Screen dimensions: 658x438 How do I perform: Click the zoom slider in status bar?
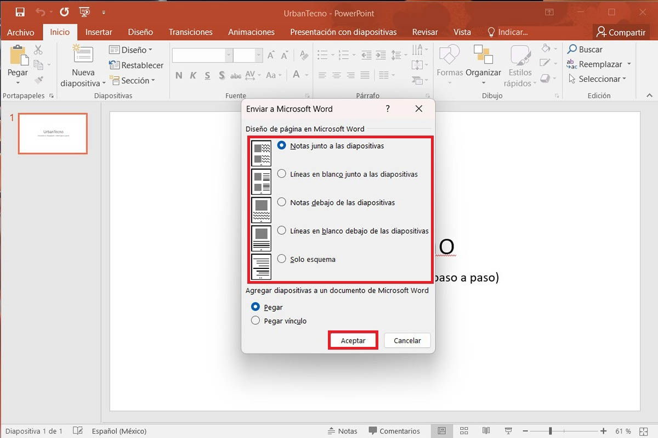(550, 431)
